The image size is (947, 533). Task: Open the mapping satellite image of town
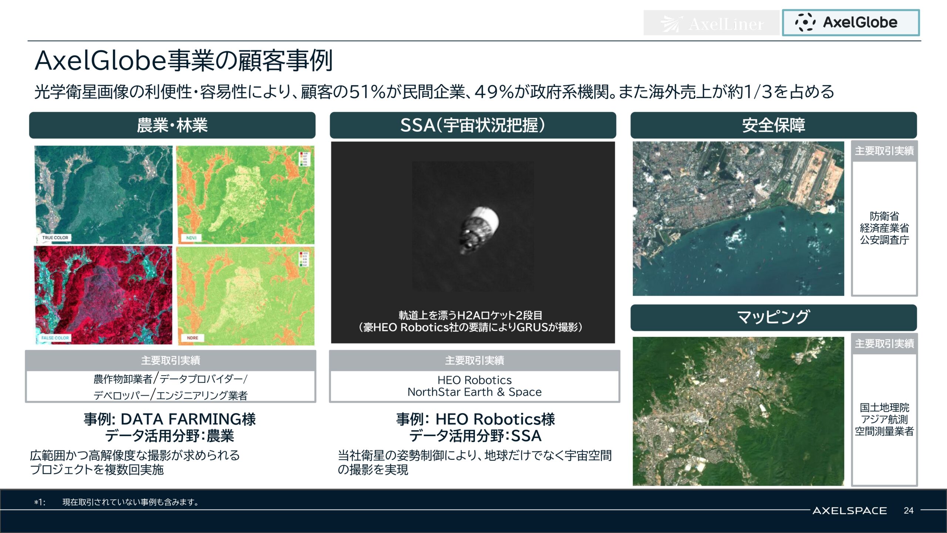click(738, 411)
